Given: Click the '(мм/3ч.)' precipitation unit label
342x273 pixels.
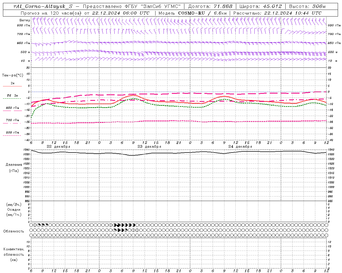Looking at the screenshot, I should tap(14, 204).
